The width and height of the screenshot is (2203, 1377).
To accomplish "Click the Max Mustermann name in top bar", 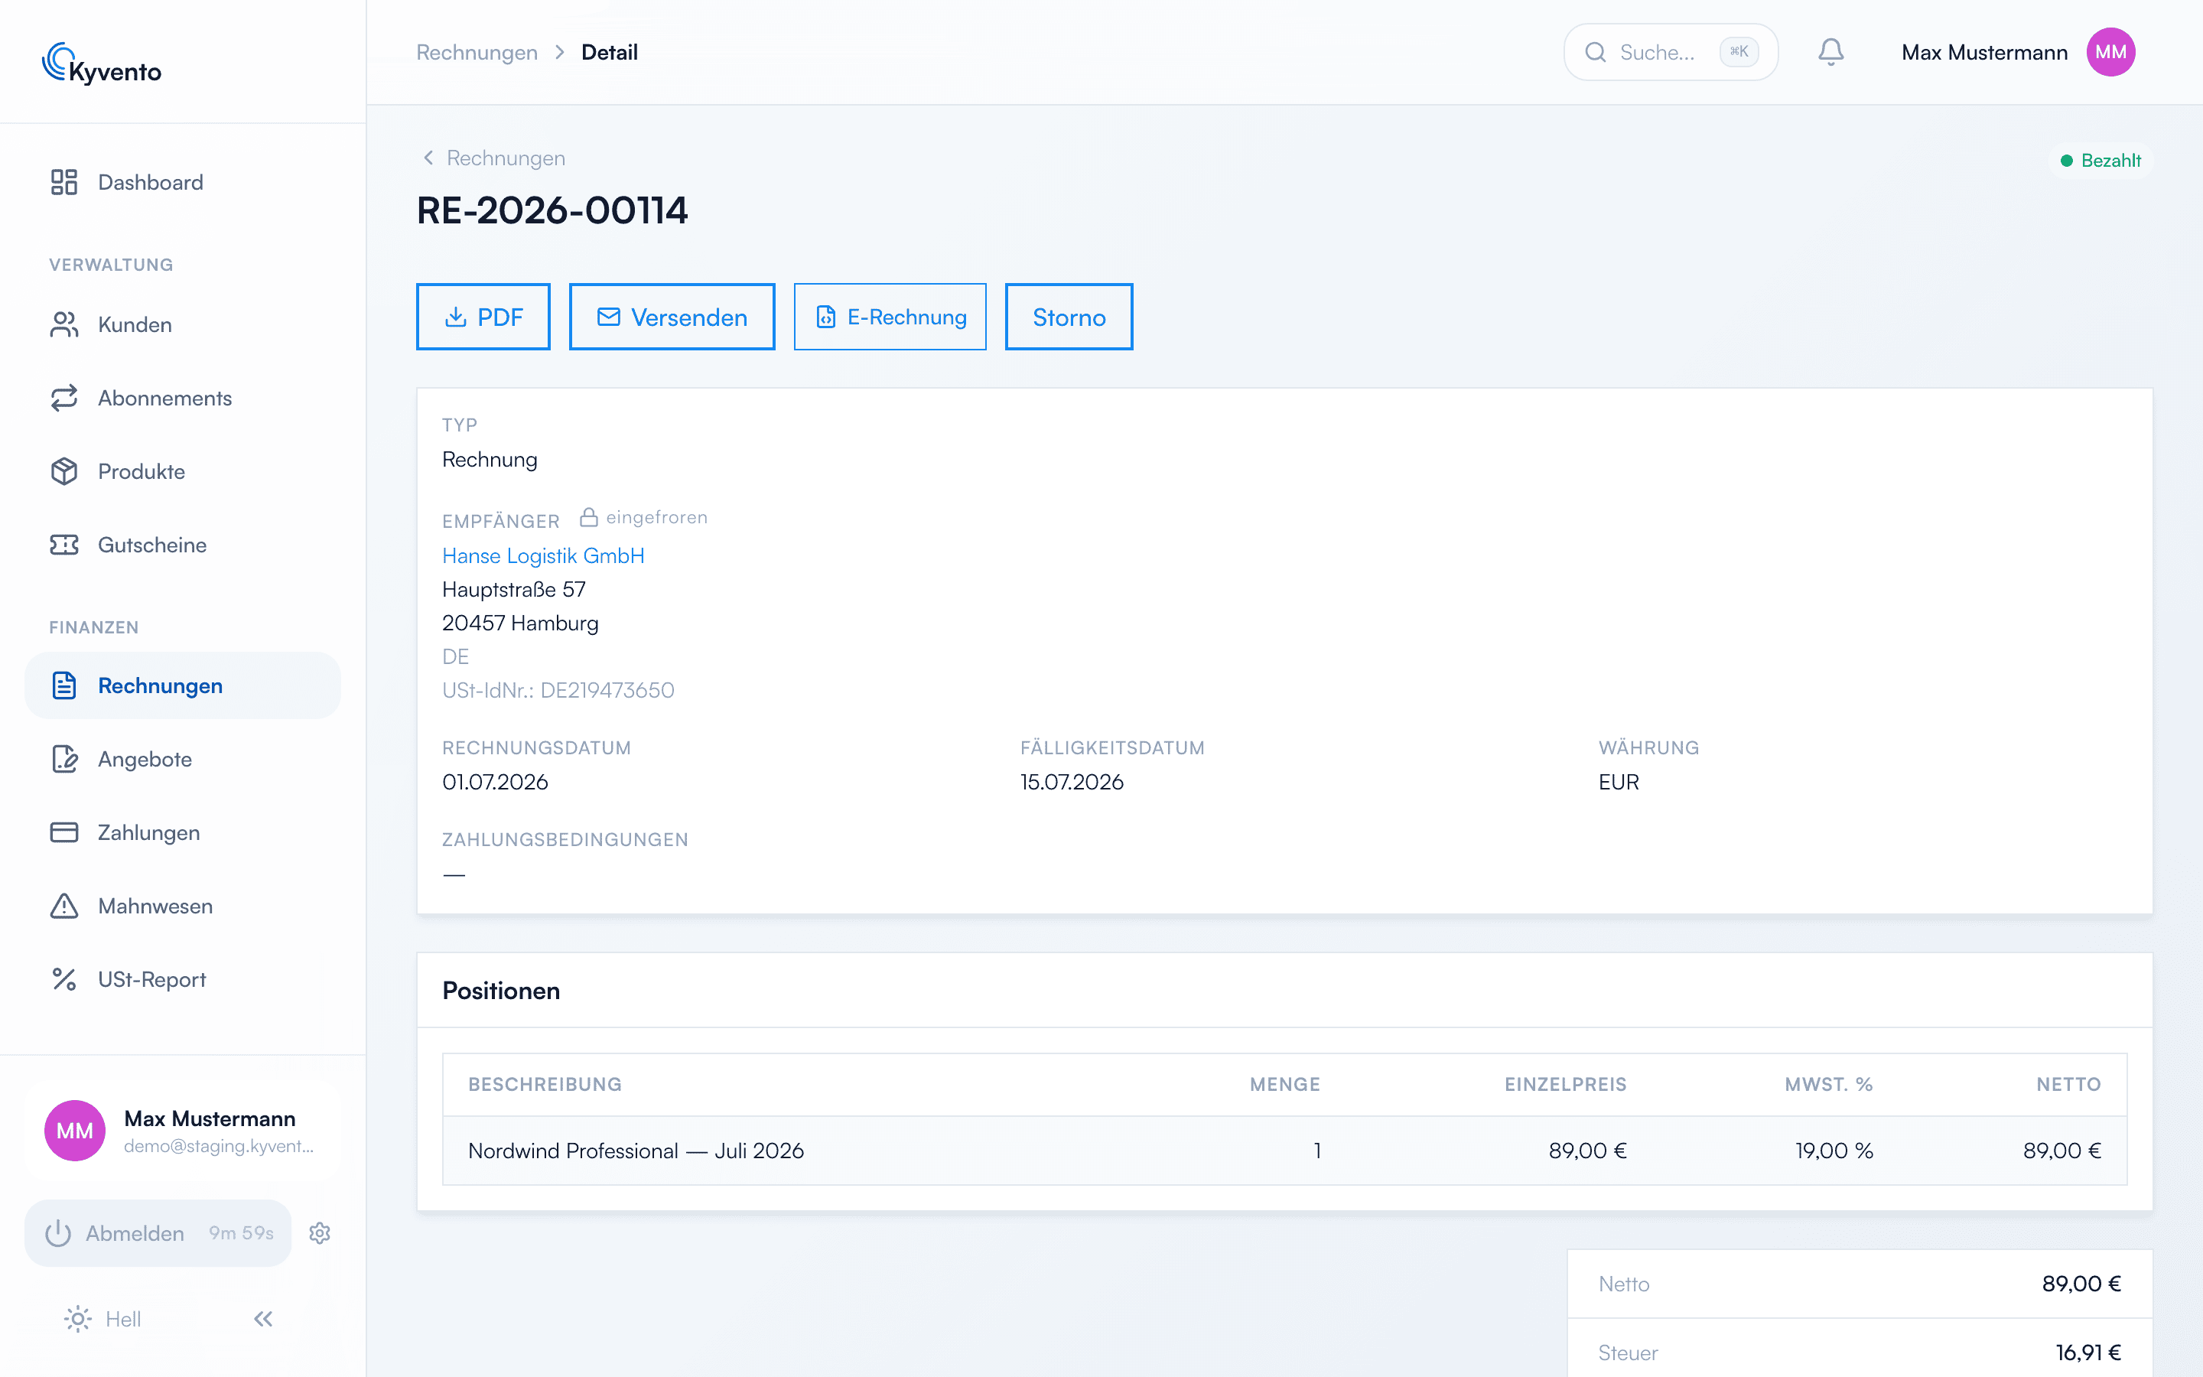I will point(1984,52).
